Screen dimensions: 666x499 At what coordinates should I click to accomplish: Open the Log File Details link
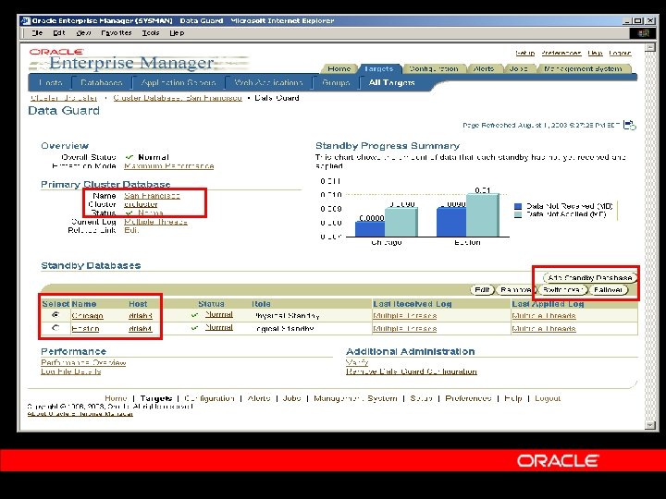point(71,371)
